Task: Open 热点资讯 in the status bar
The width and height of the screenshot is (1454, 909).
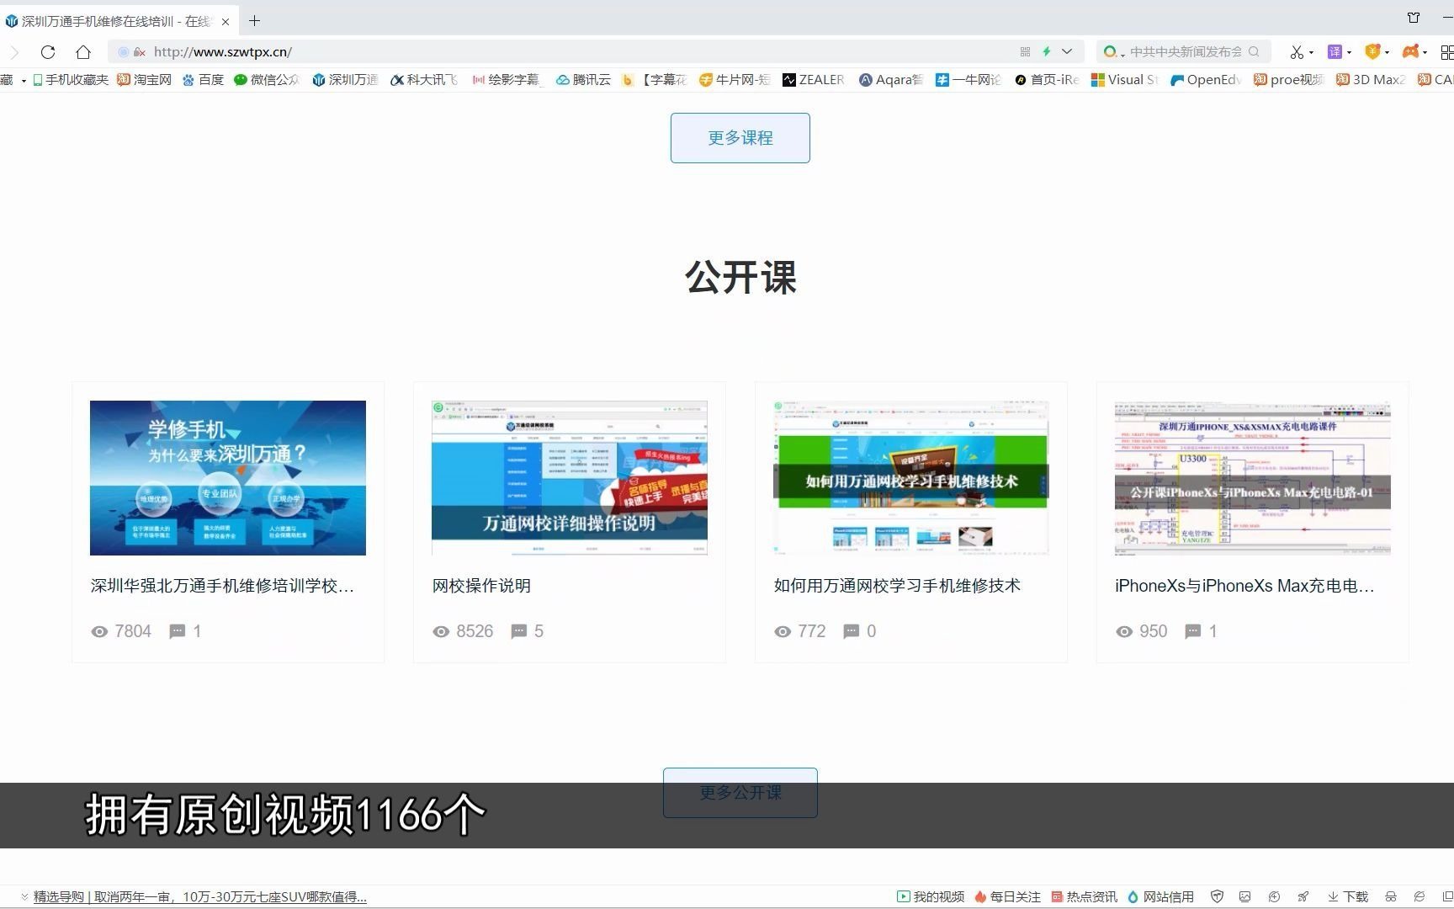Action: tap(1084, 897)
